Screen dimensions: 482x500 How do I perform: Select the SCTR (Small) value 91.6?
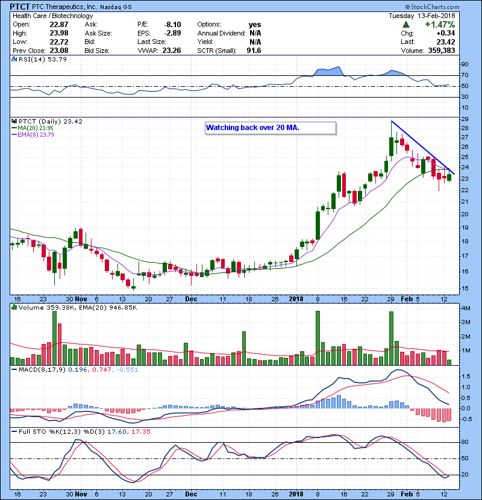coord(254,51)
